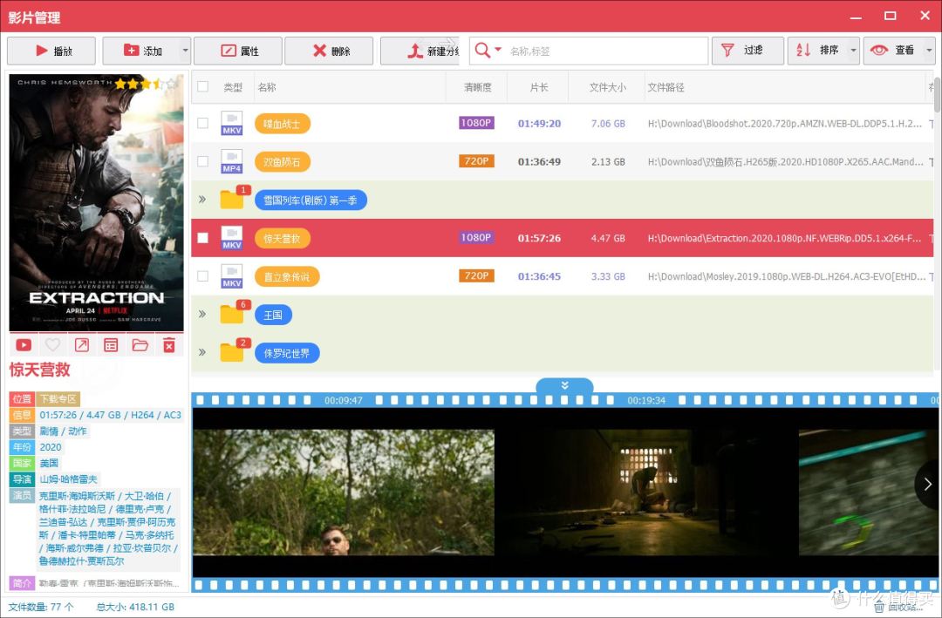Click the 侏罗纪世界 folder icon

(x=232, y=352)
